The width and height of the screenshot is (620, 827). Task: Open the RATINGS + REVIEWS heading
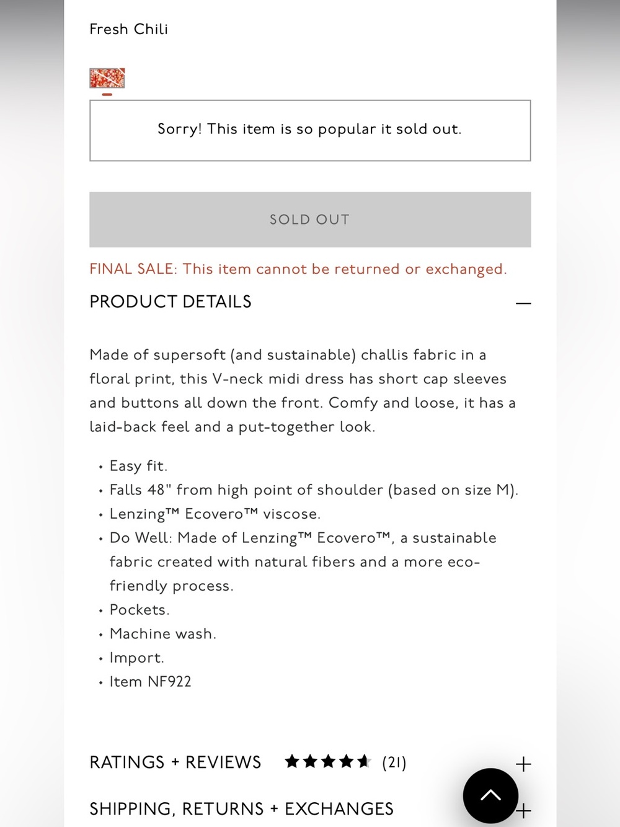pos(175,762)
